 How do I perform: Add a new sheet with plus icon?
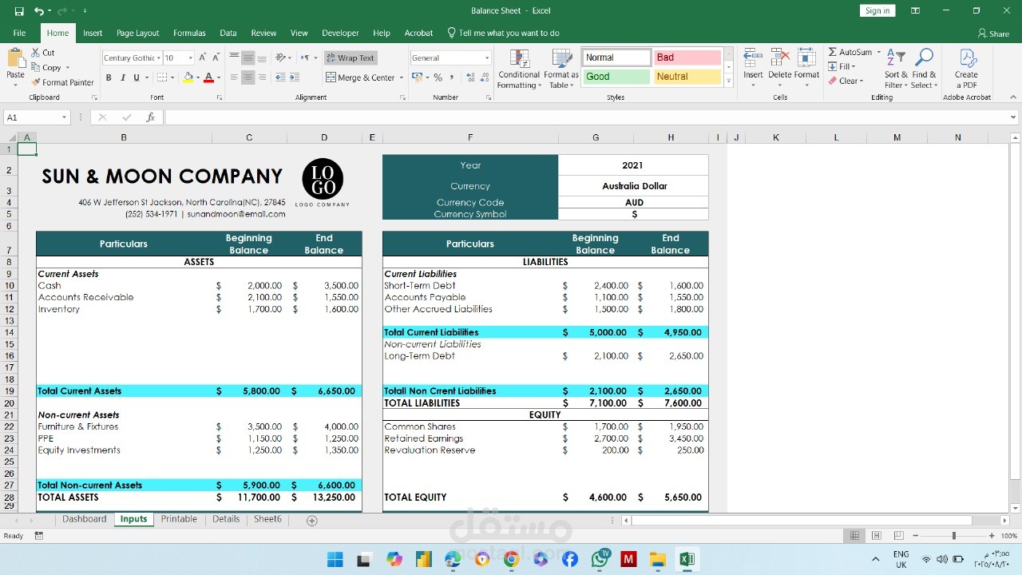312,520
